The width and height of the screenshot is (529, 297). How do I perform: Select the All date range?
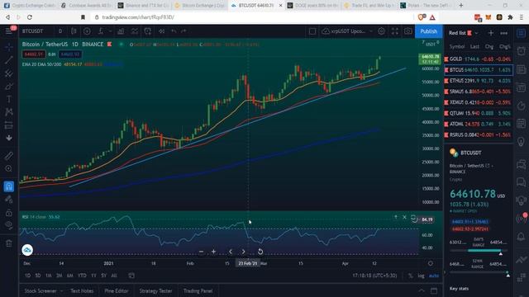pyautogui.click(x=114, y=276)
